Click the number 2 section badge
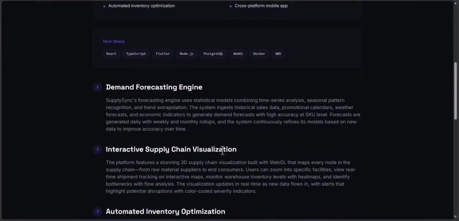 coord(97,149)
